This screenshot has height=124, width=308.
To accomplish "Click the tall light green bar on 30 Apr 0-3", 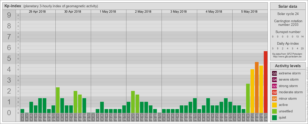I will (58, 100).
